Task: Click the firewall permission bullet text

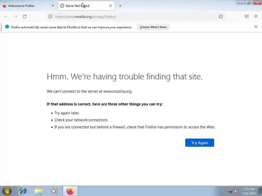Action: [x=135, y=127]
